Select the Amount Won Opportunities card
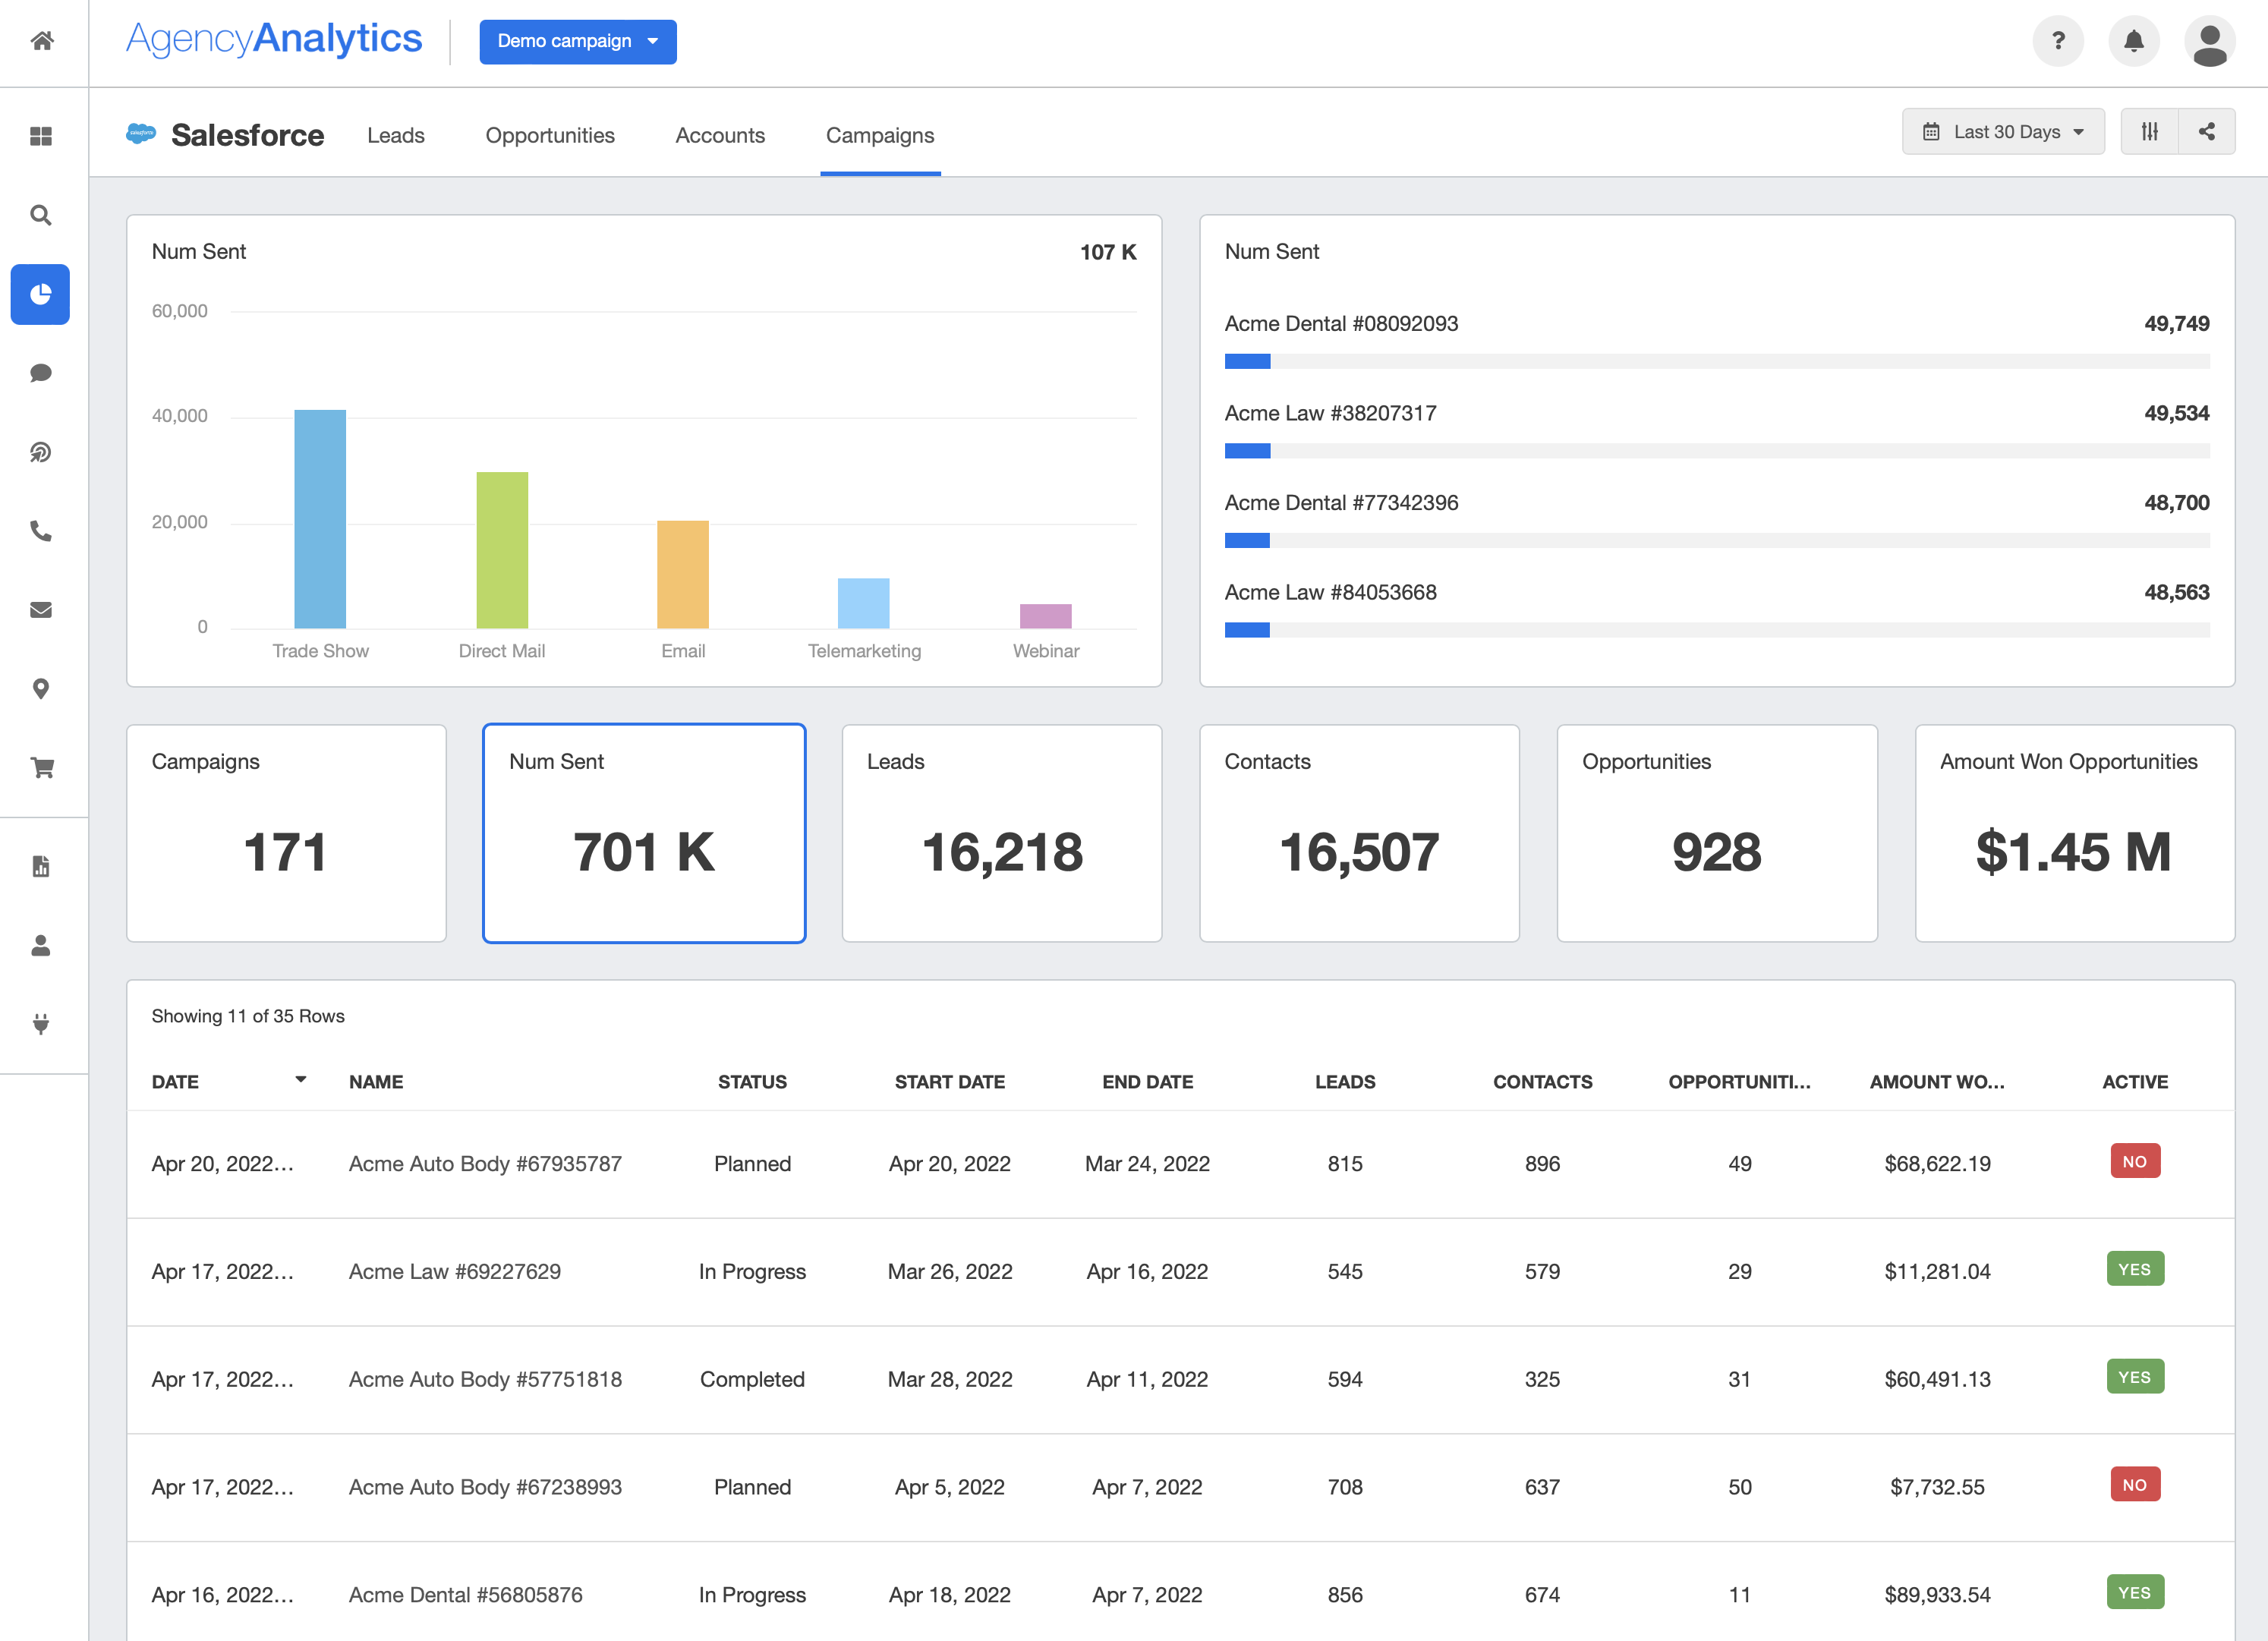Viewport: 2268px width, 1641px height. [2075, 833]
